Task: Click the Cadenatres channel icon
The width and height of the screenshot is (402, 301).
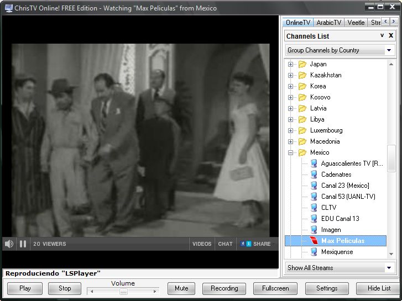Action: click(314, 175)
